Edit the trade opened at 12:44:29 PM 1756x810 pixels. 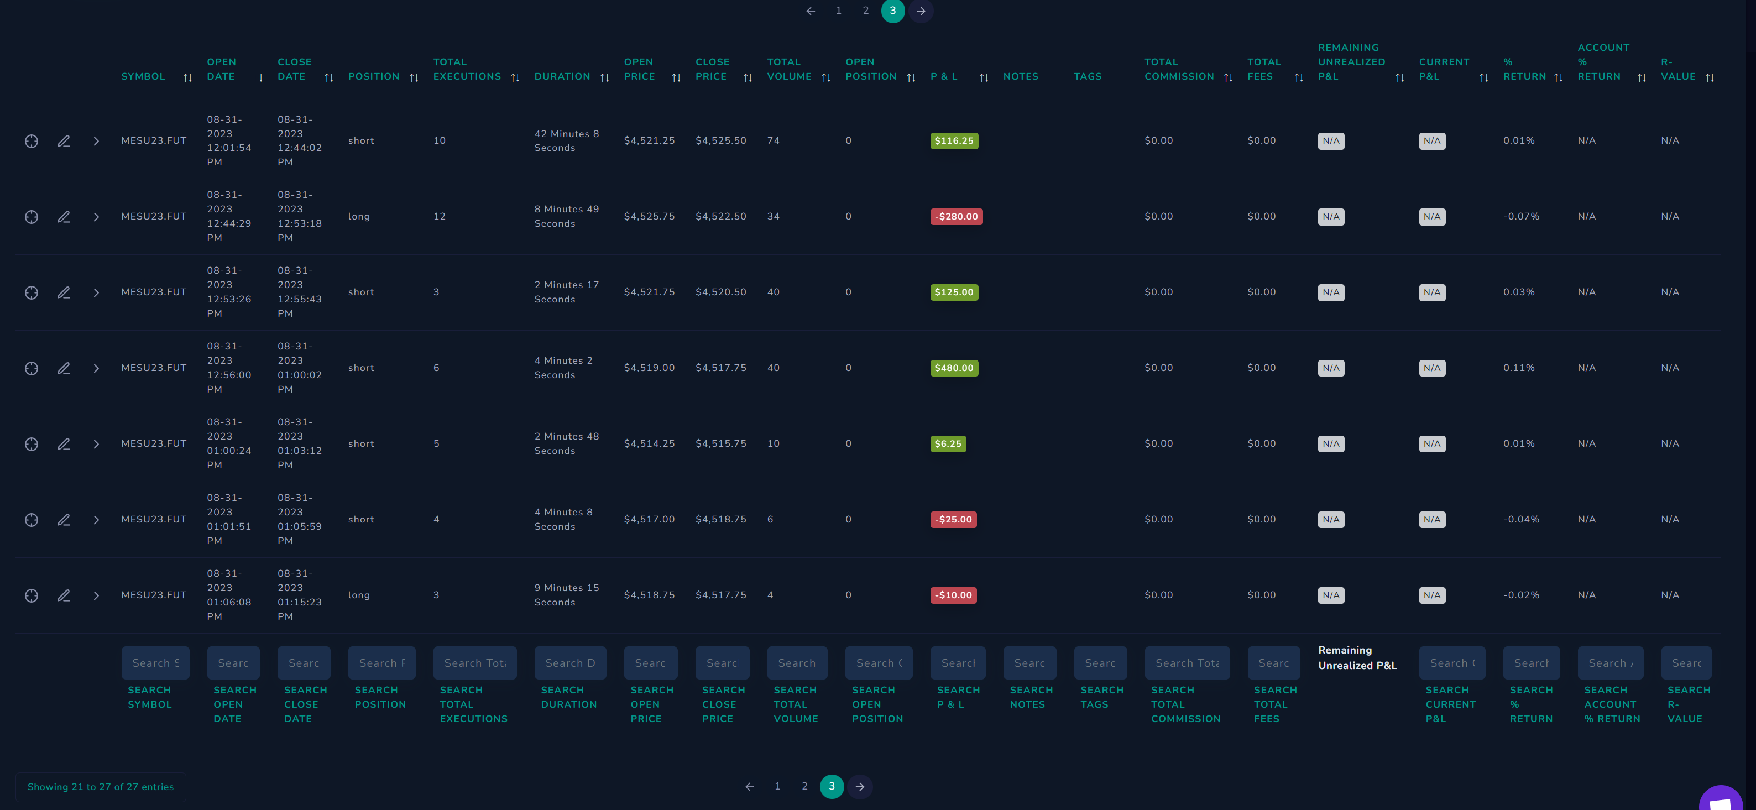64,217
